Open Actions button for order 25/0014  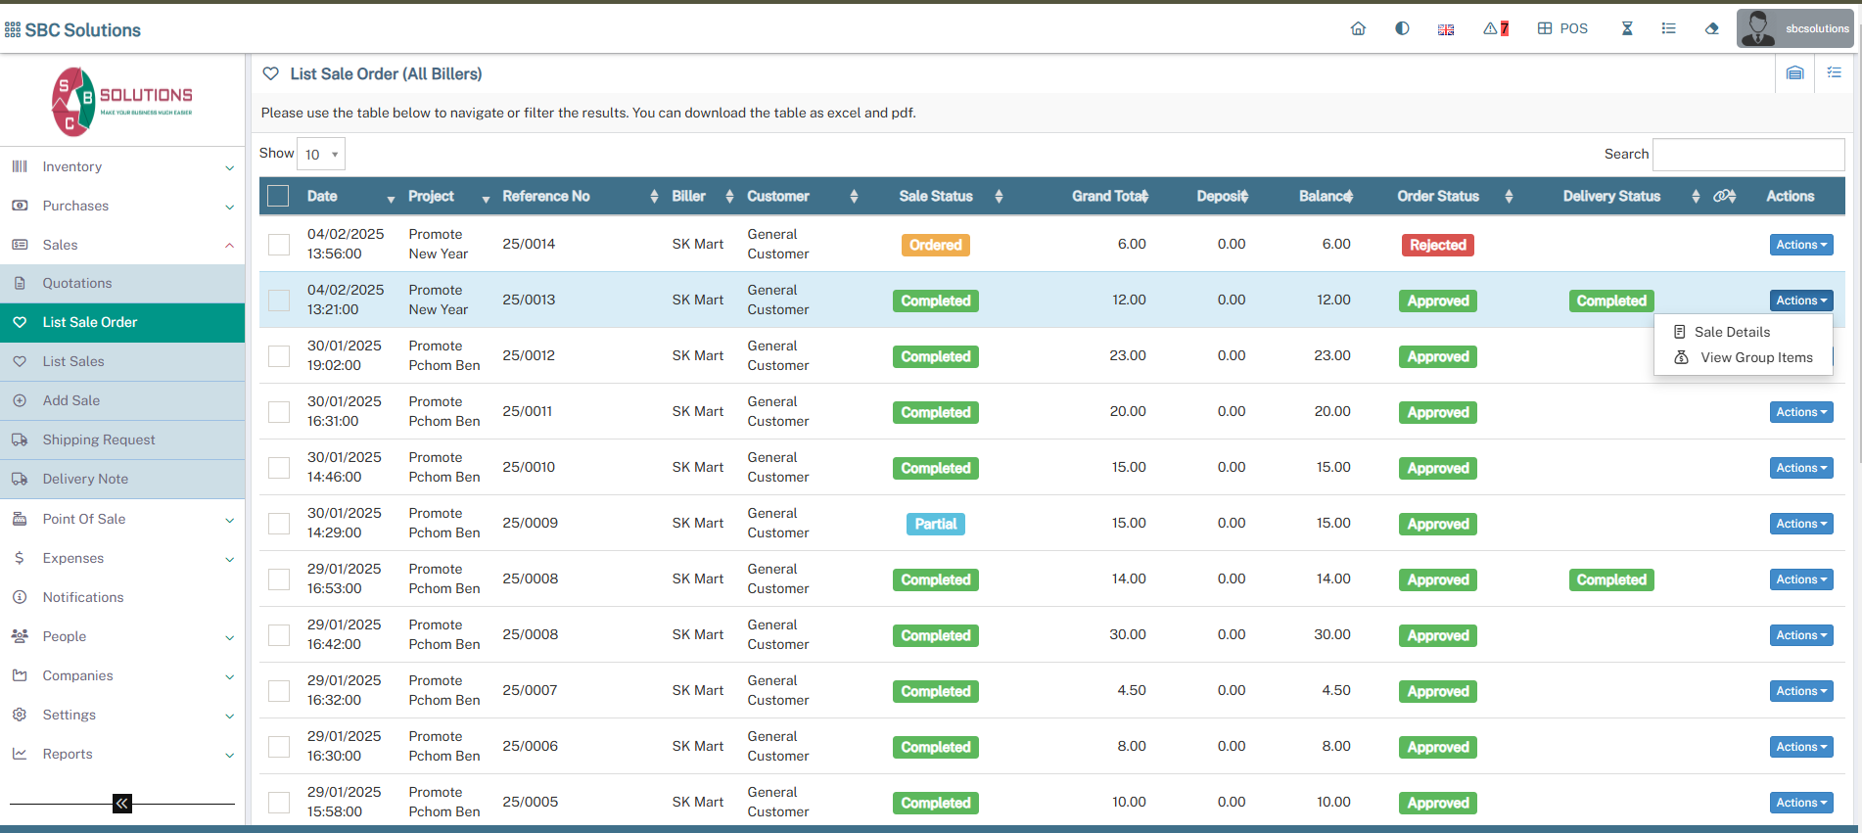coord(1800,245)
